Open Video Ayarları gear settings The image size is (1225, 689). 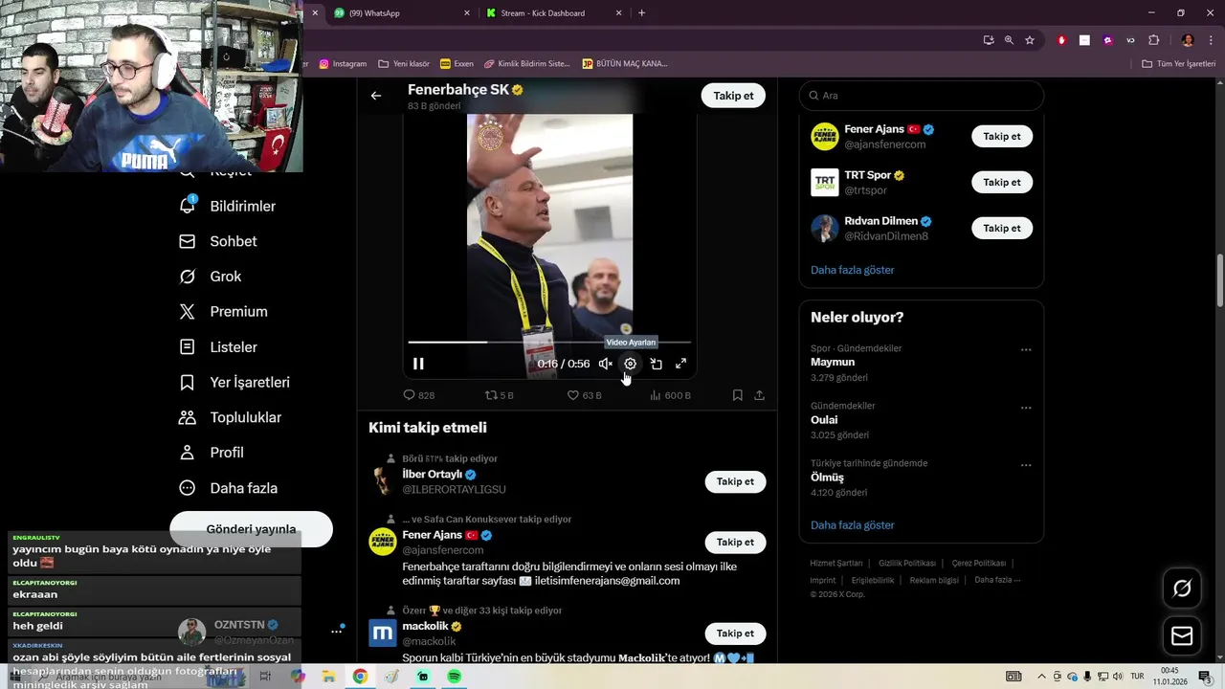[x=630, y=364]
